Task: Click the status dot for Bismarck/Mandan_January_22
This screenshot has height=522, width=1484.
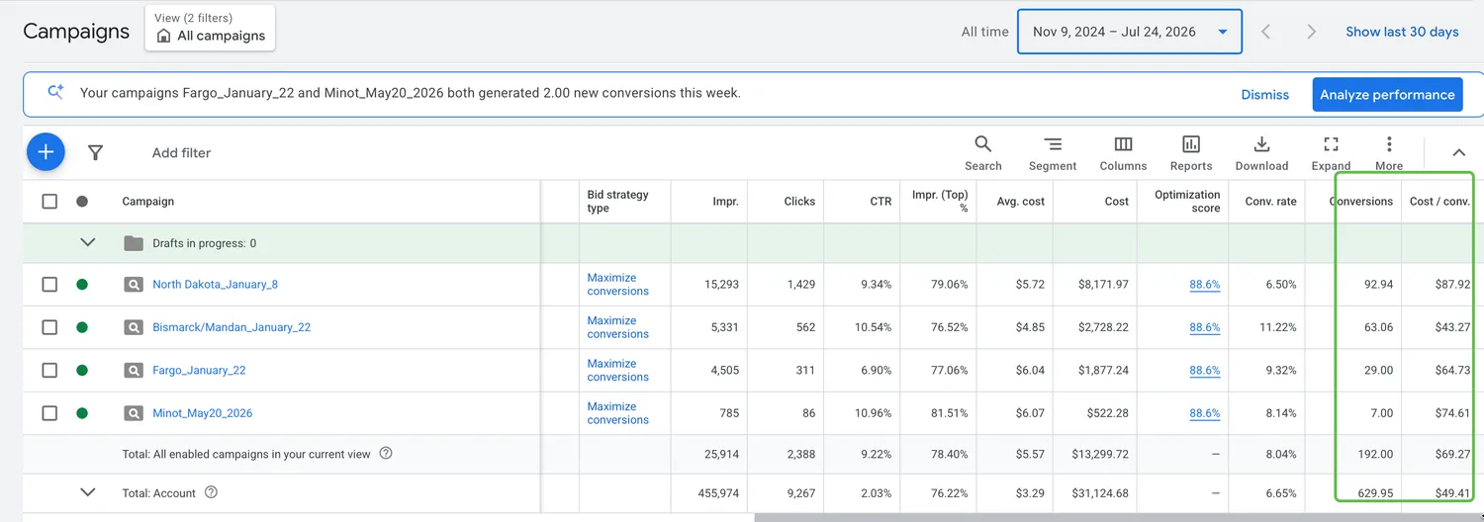Action: (82, 327)
